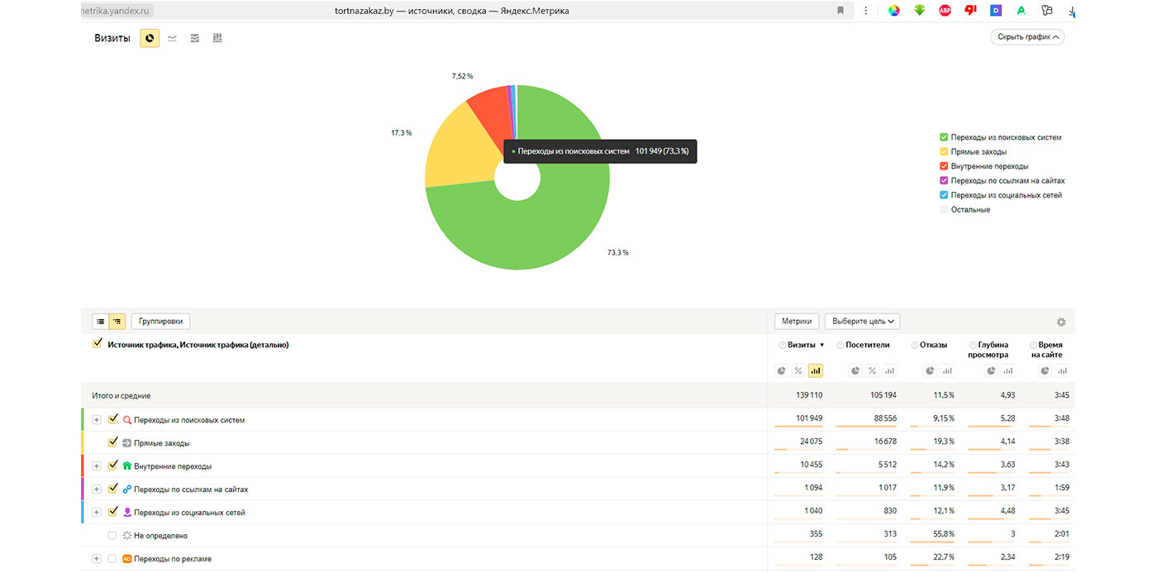Toggle Внутренние переходы legend checkbox
Viewport: 1157px width, 573px height.
coord(944,166)
